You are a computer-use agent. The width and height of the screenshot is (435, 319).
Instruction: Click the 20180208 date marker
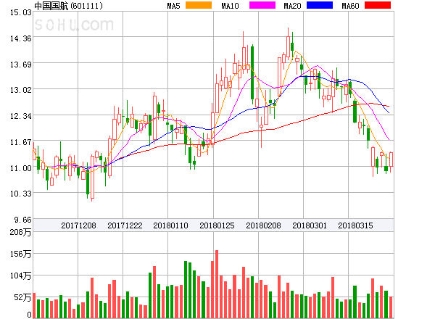[x=263, y=225]
